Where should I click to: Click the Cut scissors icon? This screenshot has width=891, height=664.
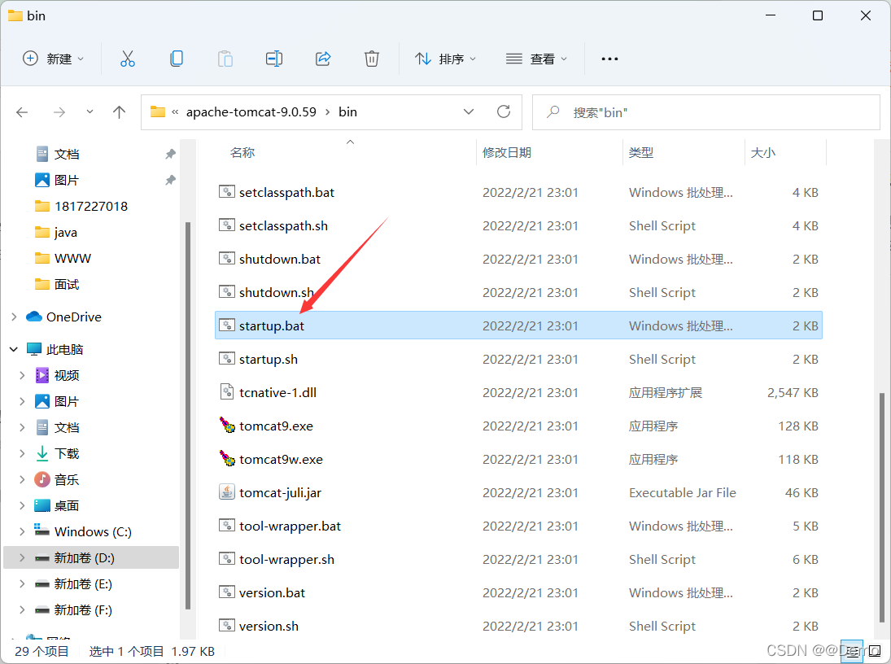[x=127, y=59]
